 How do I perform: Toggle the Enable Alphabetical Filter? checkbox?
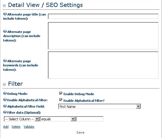[61, 100]
